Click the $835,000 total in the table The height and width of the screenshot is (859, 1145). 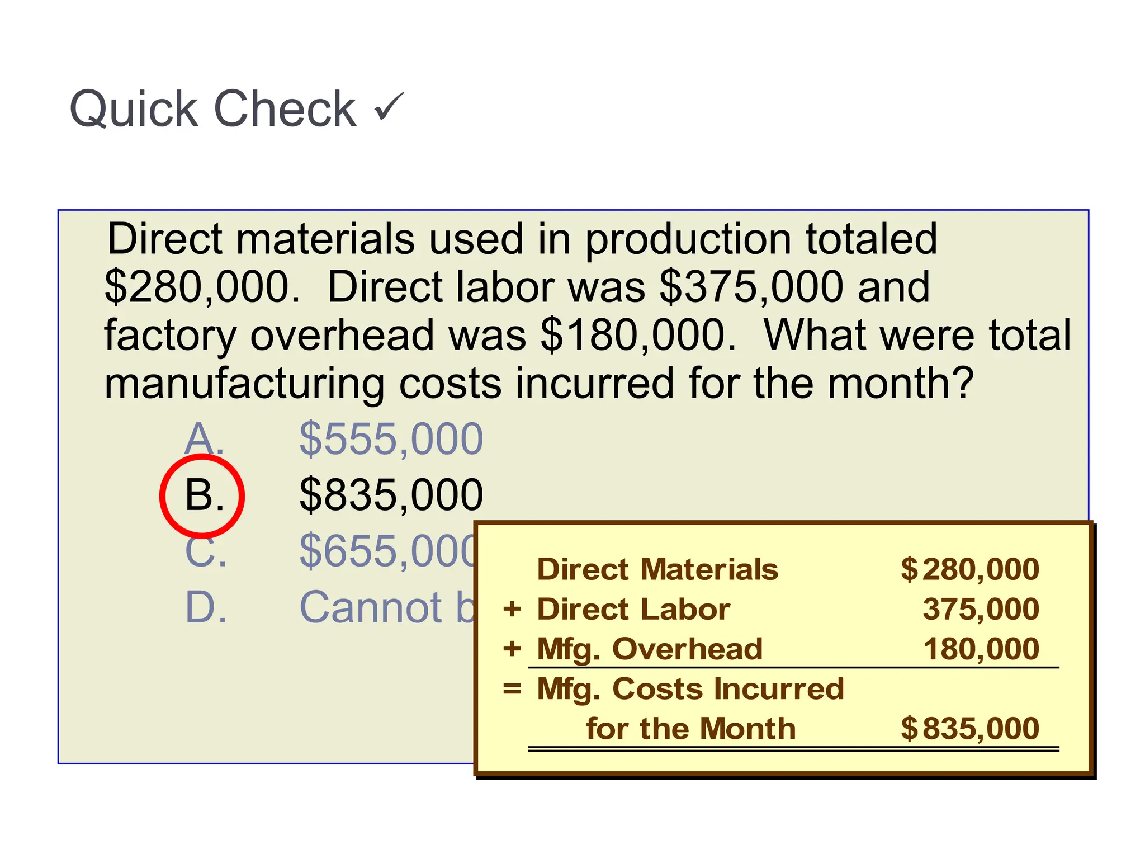pyautogui.click(x=969, y=729)
